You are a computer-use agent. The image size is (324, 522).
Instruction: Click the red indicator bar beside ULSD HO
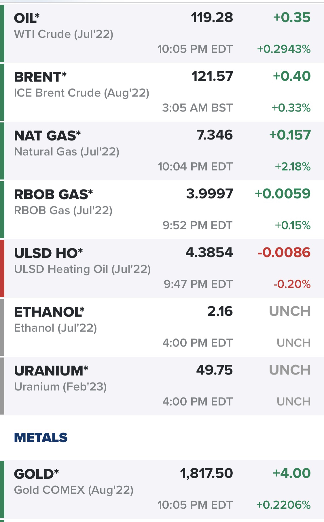[2, 268]
